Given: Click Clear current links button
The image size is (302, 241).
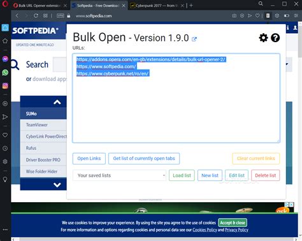Looking at the screenshot, I should (x=256, y=159).
